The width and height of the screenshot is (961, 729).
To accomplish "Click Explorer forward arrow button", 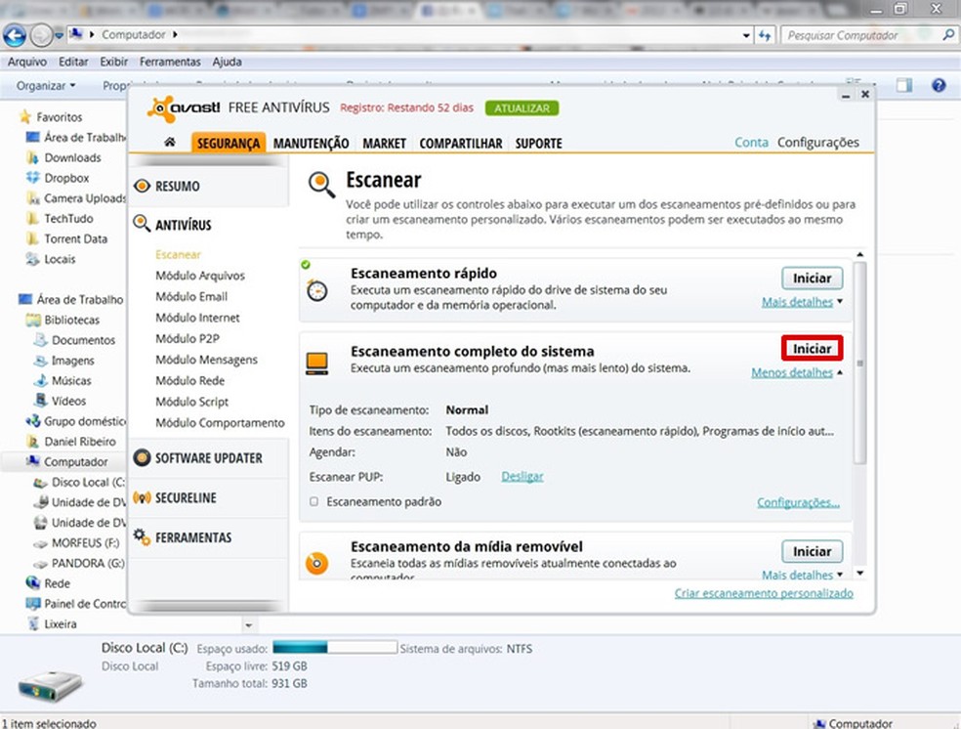I will coord(41,35).
